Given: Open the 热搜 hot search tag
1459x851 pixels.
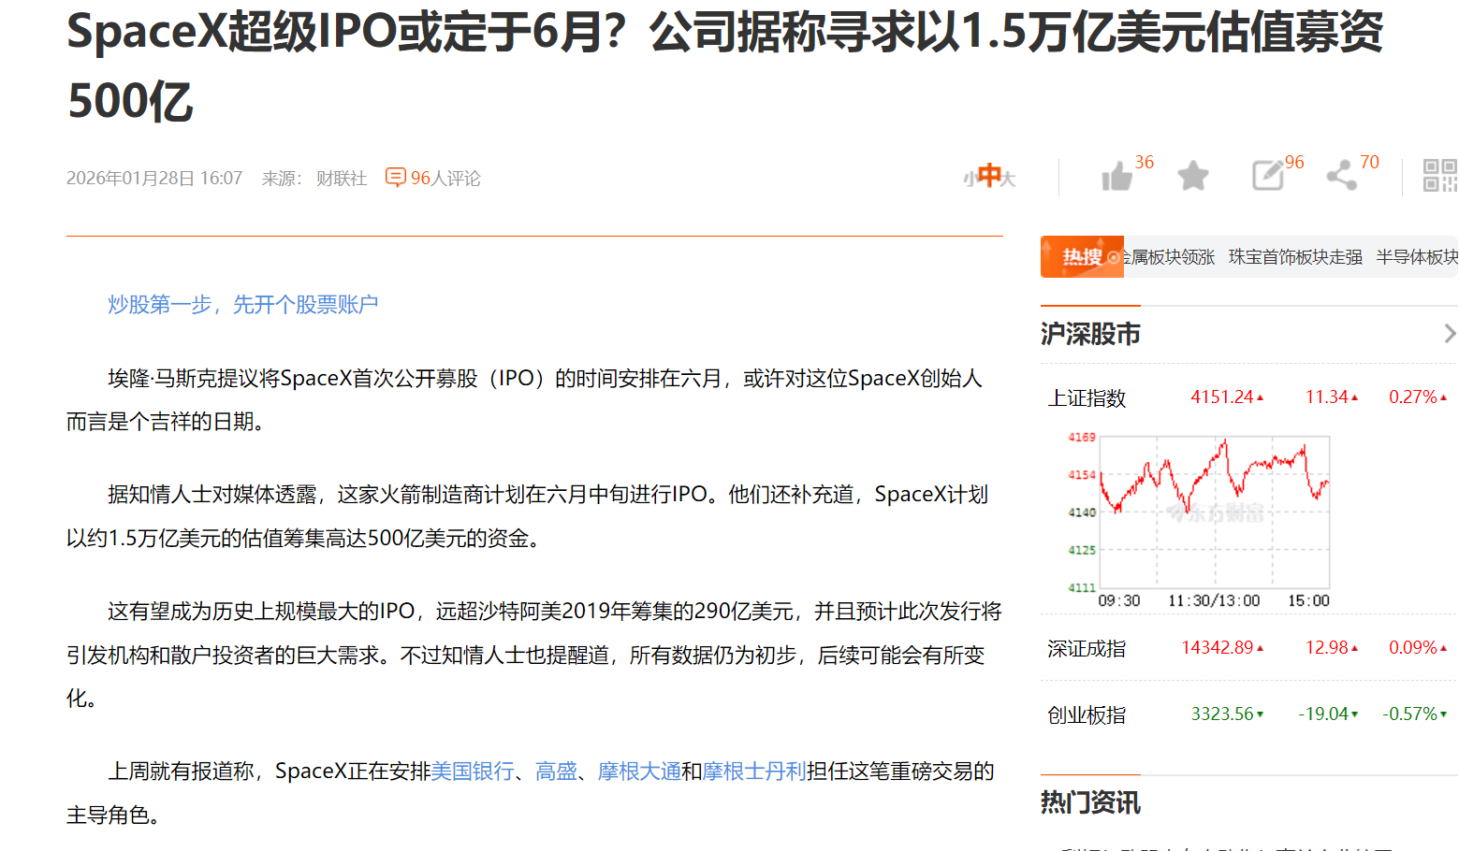Looking at the screenshot, I should 1082,257.
